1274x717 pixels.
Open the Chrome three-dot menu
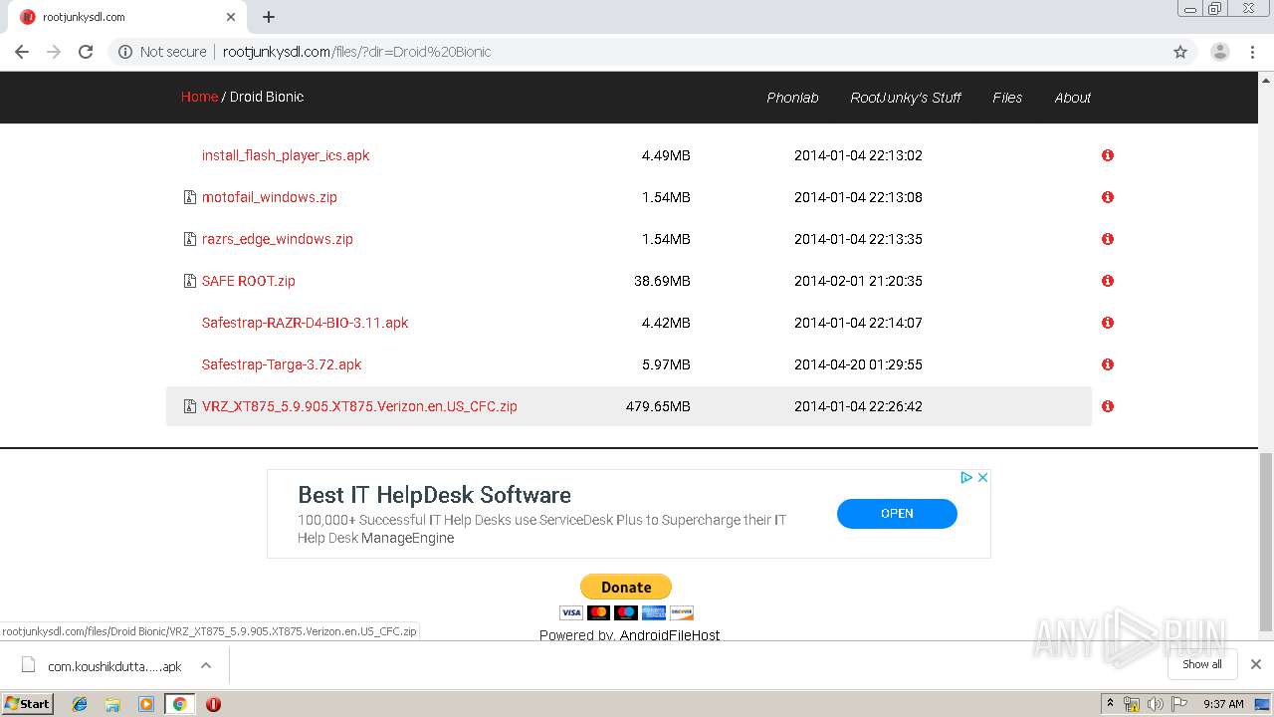(x=1253, y=52)
